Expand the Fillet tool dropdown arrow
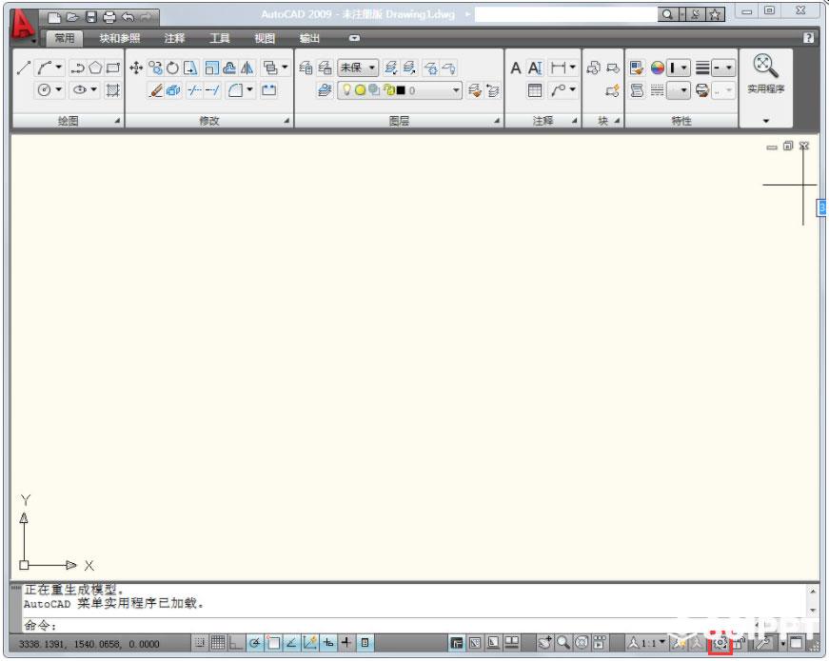This screenshot has width=829, height=661. pyautogui.click(x=249, y=90)
